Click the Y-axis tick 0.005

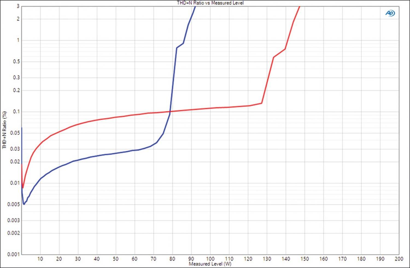(14, 204)
